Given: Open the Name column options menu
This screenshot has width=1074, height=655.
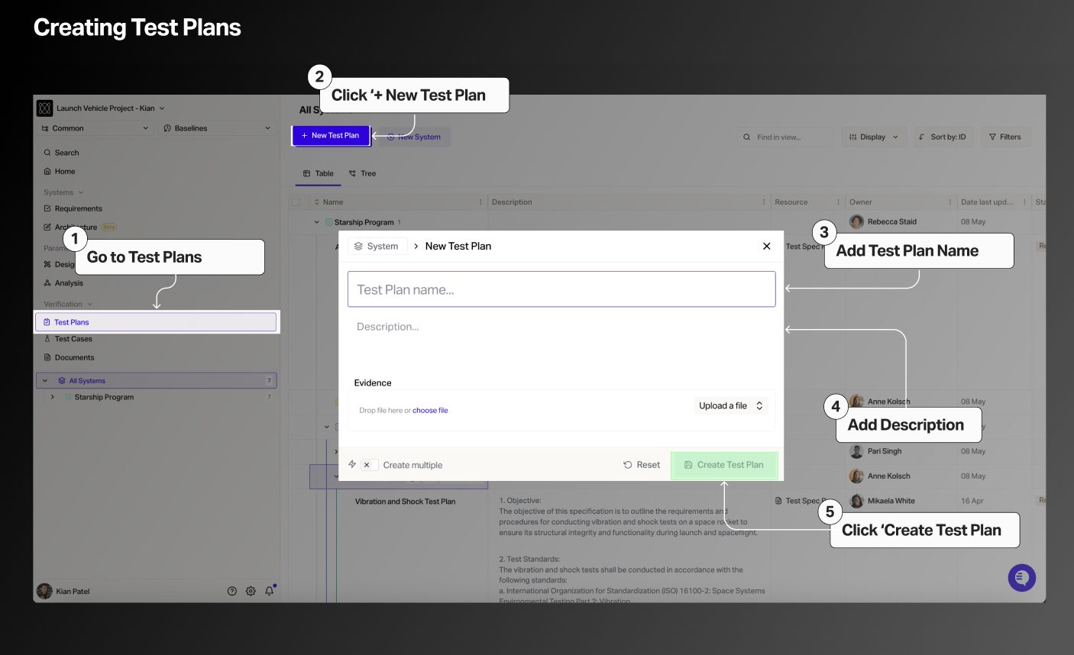Looking at the screenshot, I should click(x=480, y=202).
